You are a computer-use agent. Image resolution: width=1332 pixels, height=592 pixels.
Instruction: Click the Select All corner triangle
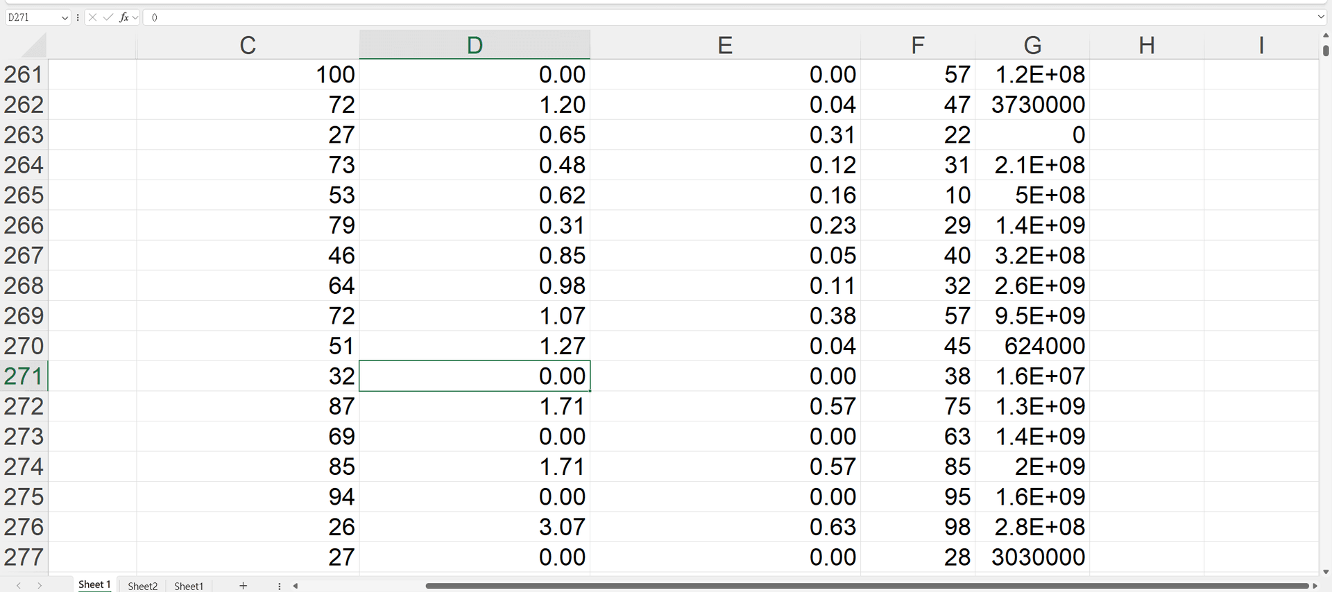point(33,46)
